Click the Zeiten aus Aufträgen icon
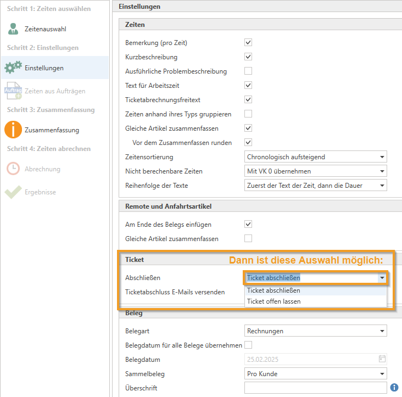 coord(13,91)
